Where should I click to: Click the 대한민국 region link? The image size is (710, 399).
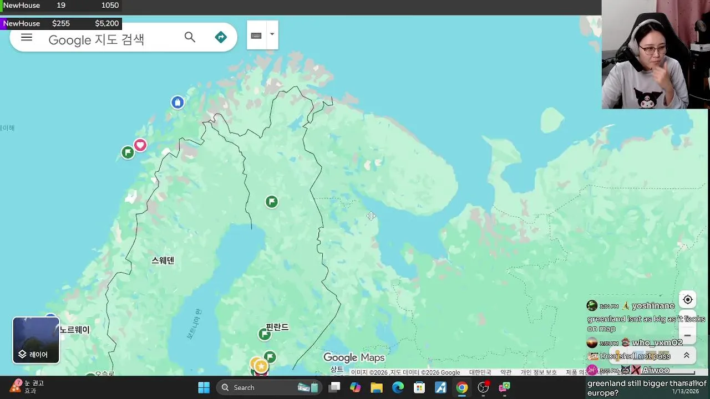[480, 372]
